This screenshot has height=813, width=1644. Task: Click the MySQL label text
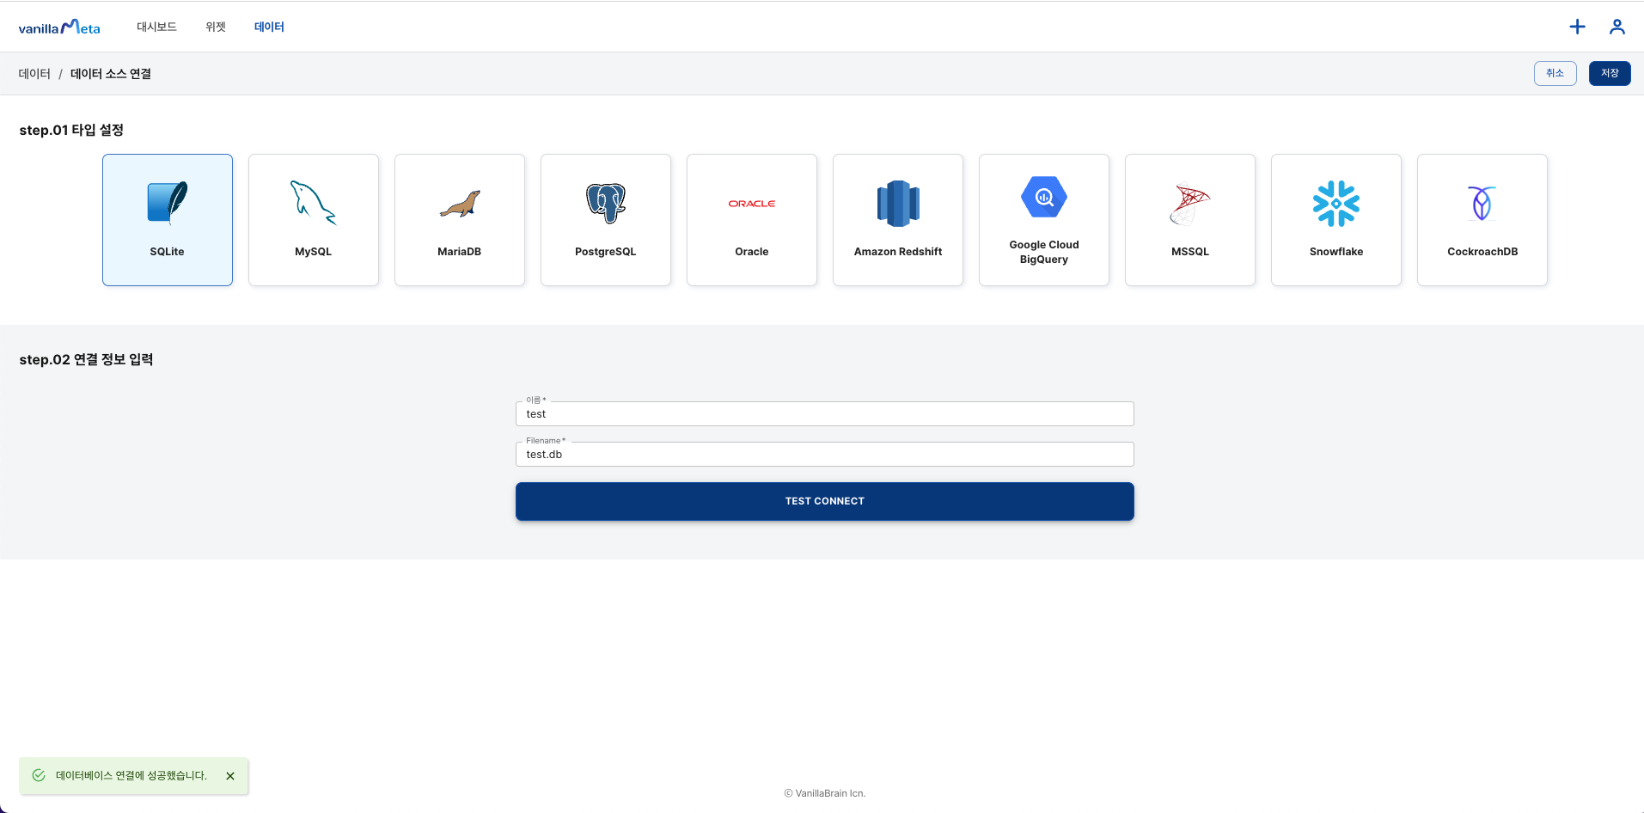(x=314, y=252)
